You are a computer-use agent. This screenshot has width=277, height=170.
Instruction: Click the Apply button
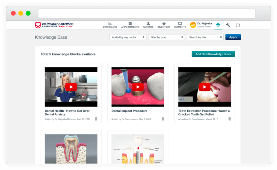click(x=233, y=37)
